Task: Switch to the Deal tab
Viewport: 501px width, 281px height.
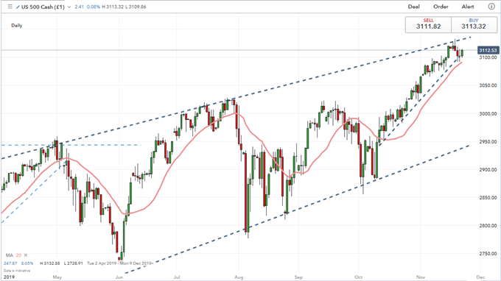Action: (x=414, y=7)
